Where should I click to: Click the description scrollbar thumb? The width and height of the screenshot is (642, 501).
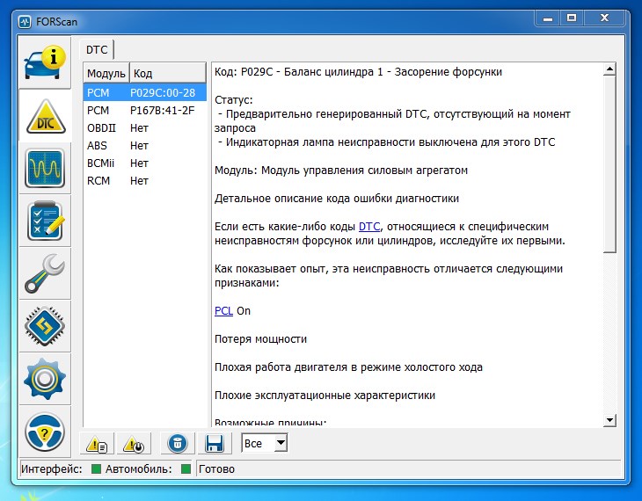click(x=609, y=164)
